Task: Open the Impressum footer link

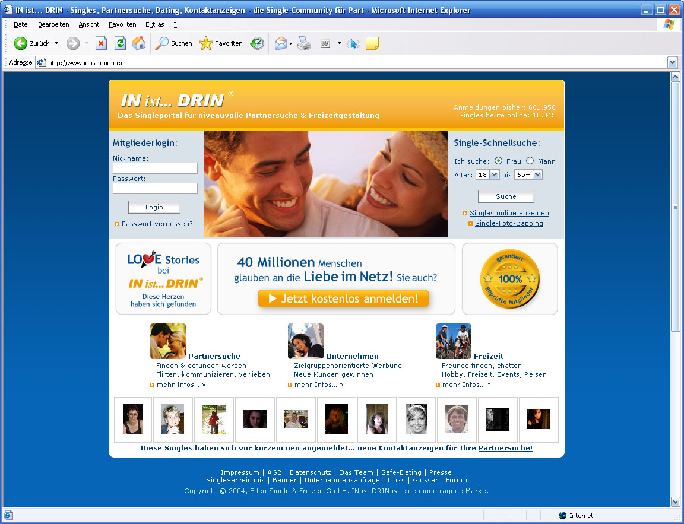Action: pos(240,472)
